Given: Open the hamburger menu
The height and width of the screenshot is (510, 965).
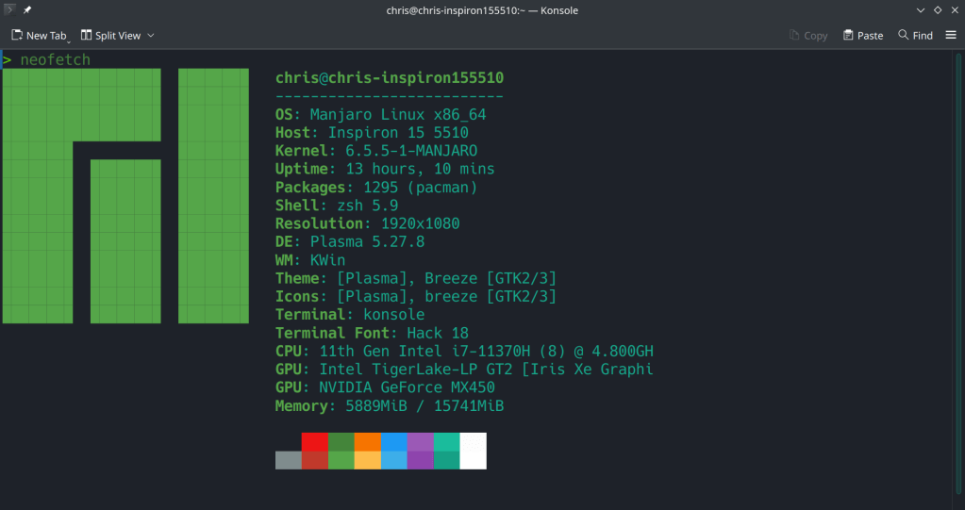Looking at the screenshot, I should (x=950, y=35).
